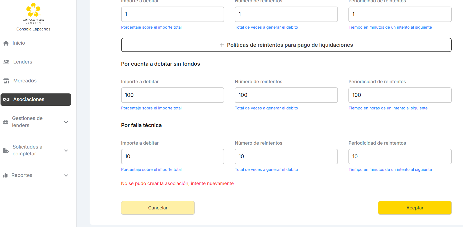Click the Mercados store icon

tap(6, 81)
